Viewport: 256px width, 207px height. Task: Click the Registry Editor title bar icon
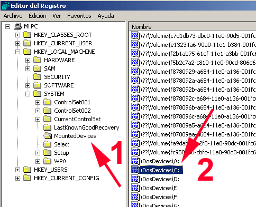(x=5, y=6)
